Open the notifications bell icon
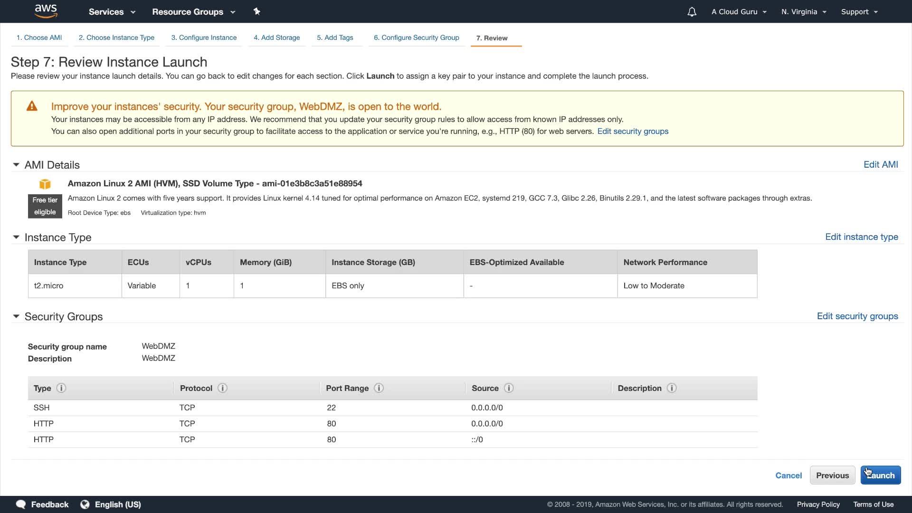This screenshot has width=912, height=513. (692, 12)
